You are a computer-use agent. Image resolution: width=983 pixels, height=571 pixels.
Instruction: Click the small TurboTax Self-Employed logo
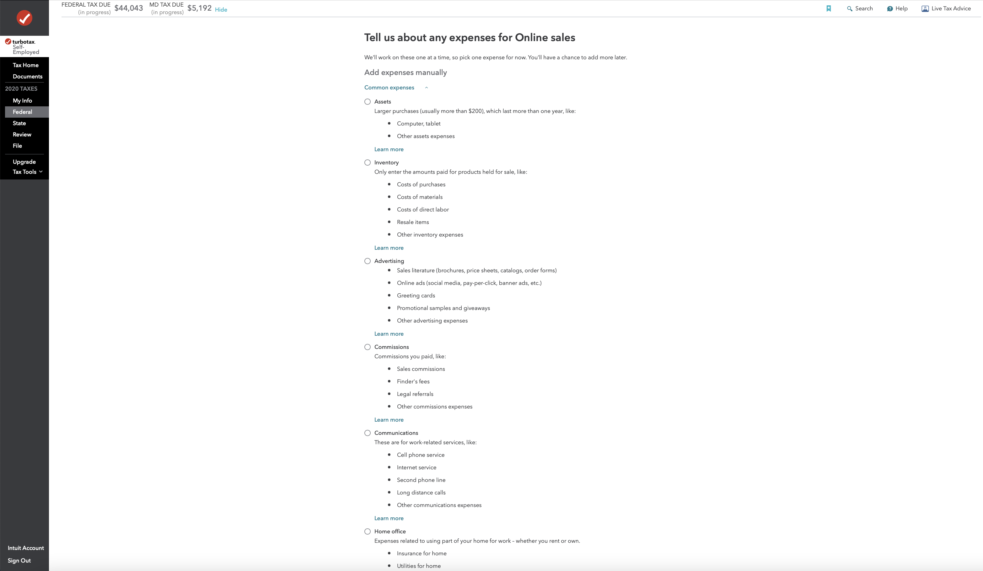(22, 46)
